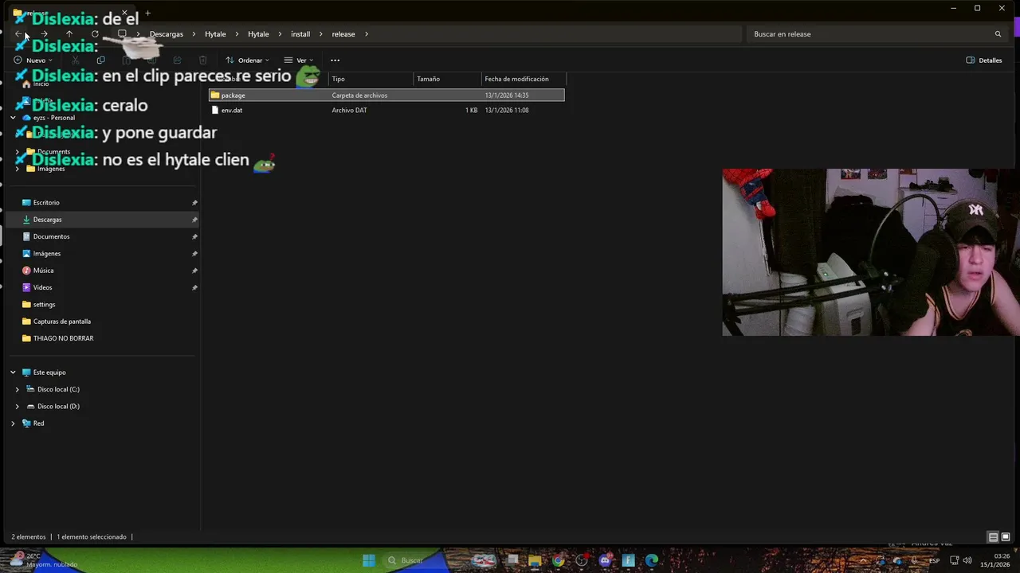The image size is (1020, 573).
Task: Collapse the Este equipo tree node
Action: point(13,372)
